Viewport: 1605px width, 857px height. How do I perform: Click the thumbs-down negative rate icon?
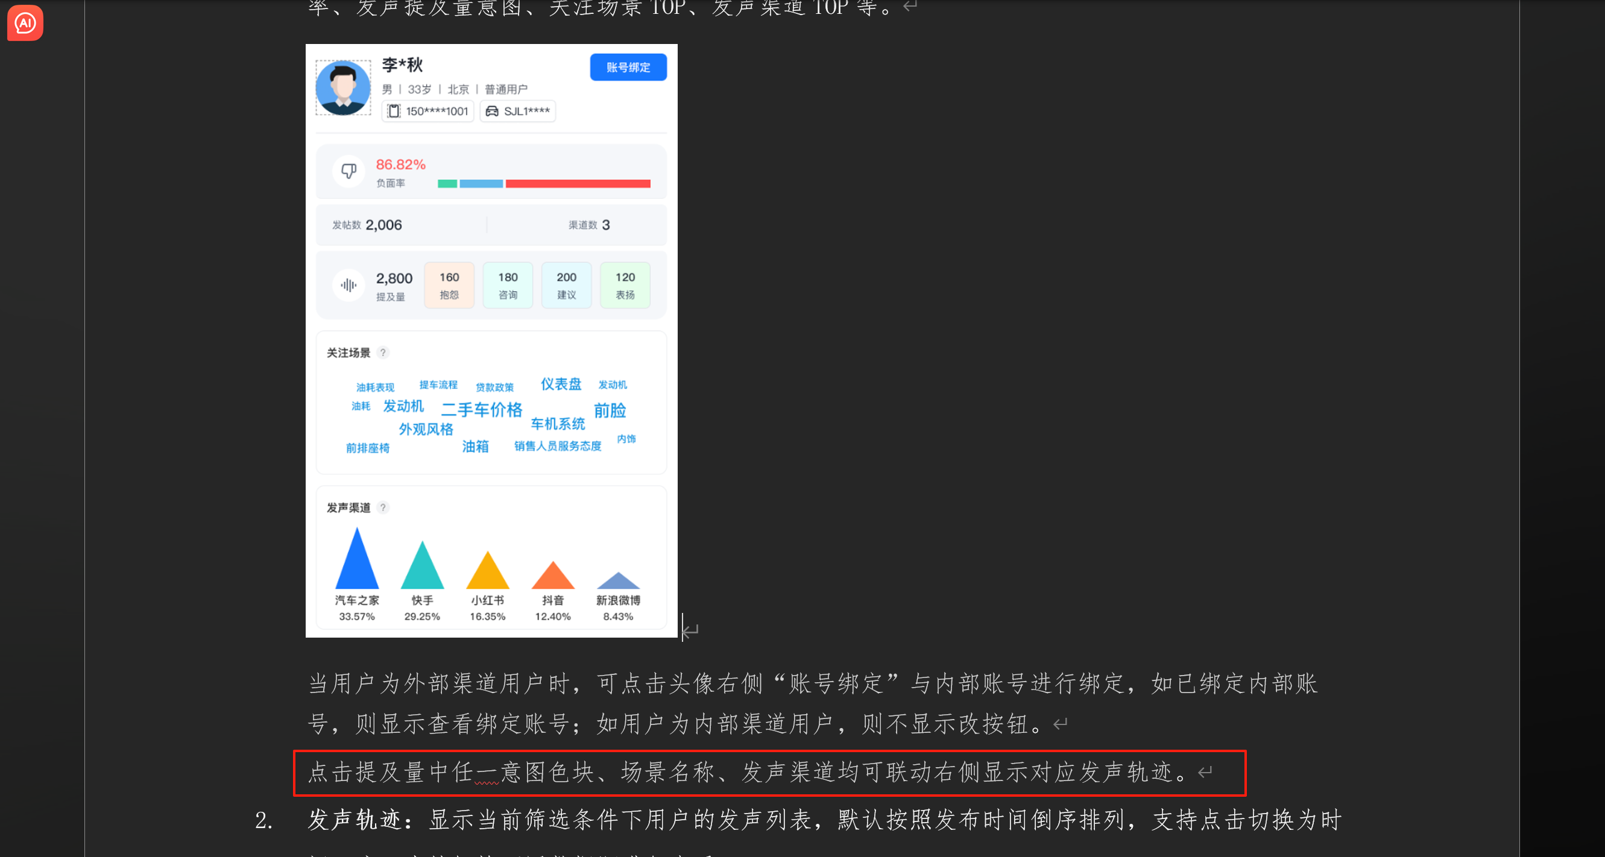click(349, 171)
